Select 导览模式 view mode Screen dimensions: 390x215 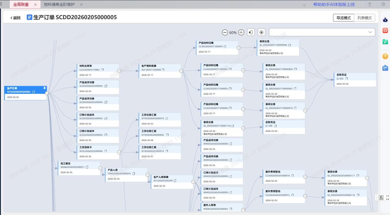coord(343,18)
